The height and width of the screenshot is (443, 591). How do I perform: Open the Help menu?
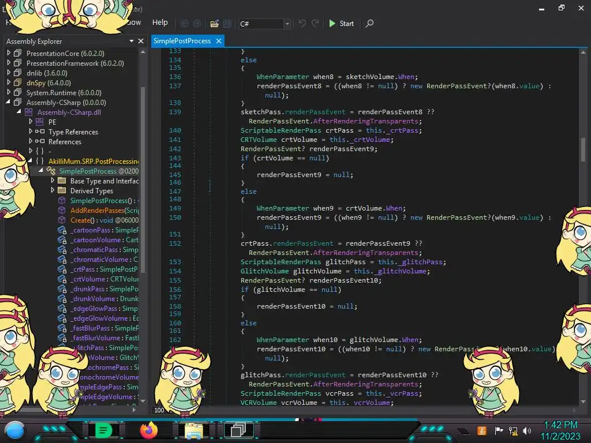160,22
